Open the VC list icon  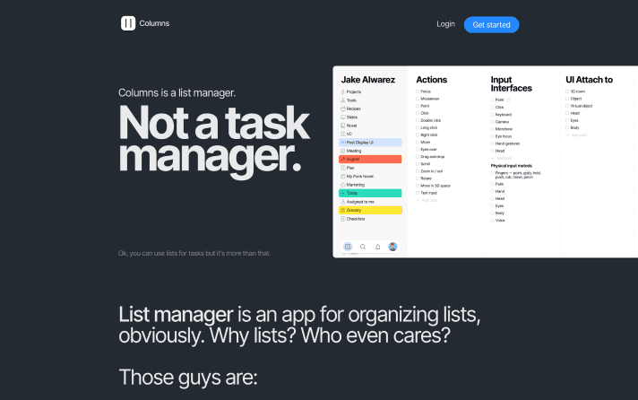pos(342,134)
